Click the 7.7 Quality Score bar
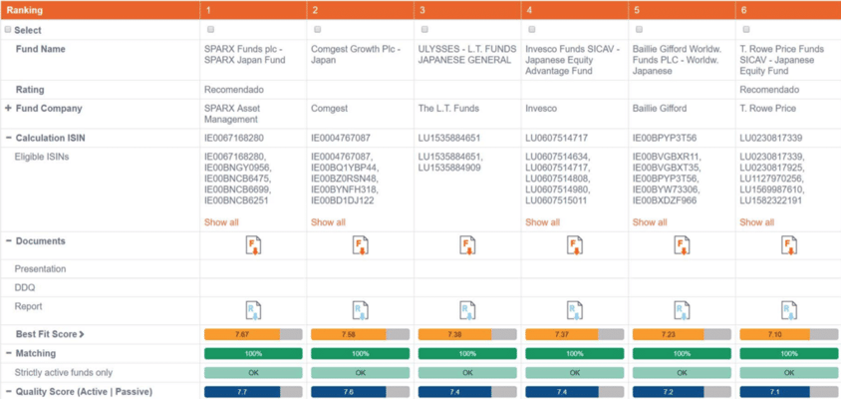This screenshot has height=399, width=841. (x=253, y=393)
